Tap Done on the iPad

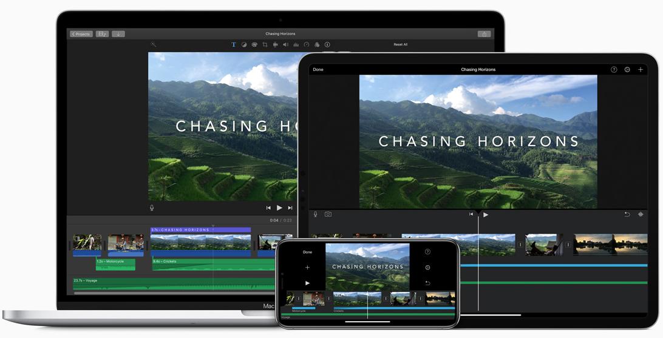coord(318,70)
